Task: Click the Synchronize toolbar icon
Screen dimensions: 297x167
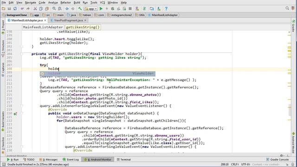Action: click(15, 9)
